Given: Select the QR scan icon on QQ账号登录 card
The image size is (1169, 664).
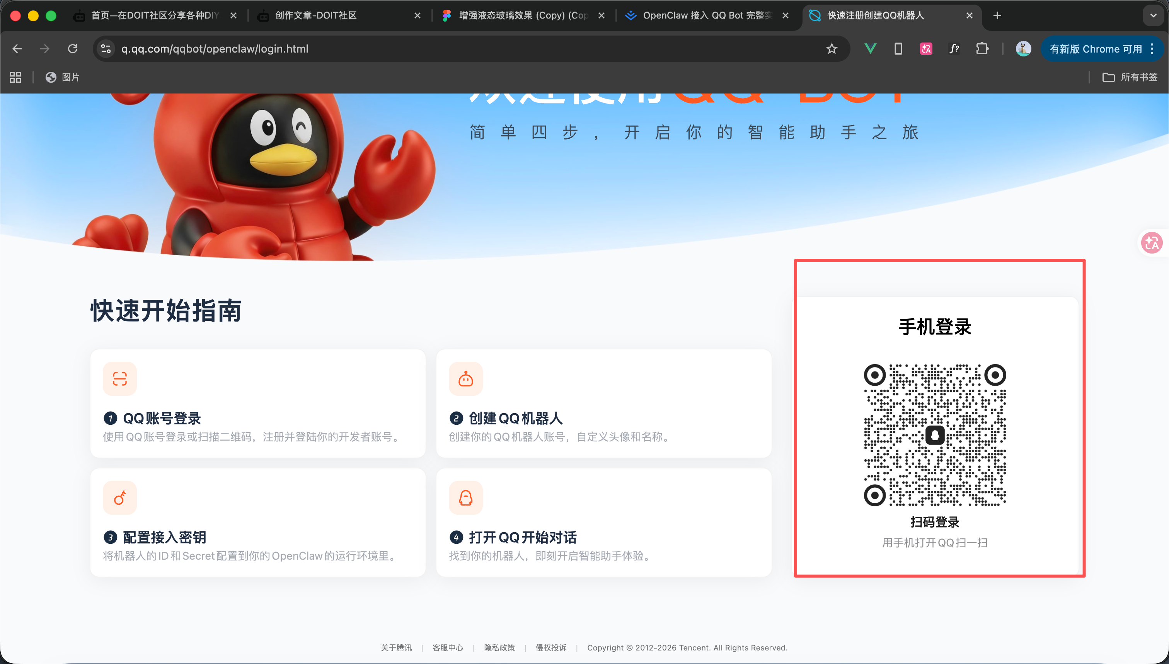Looking at the screenshot, I should [119, 378].
